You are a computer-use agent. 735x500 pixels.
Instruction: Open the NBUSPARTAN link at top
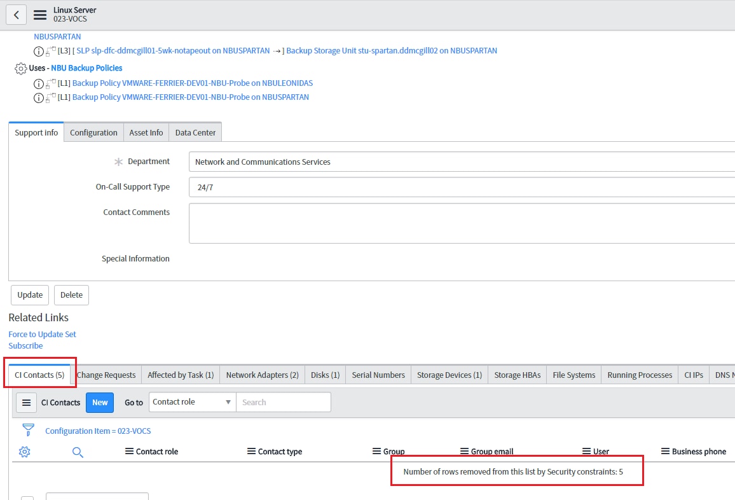point(57,37)
